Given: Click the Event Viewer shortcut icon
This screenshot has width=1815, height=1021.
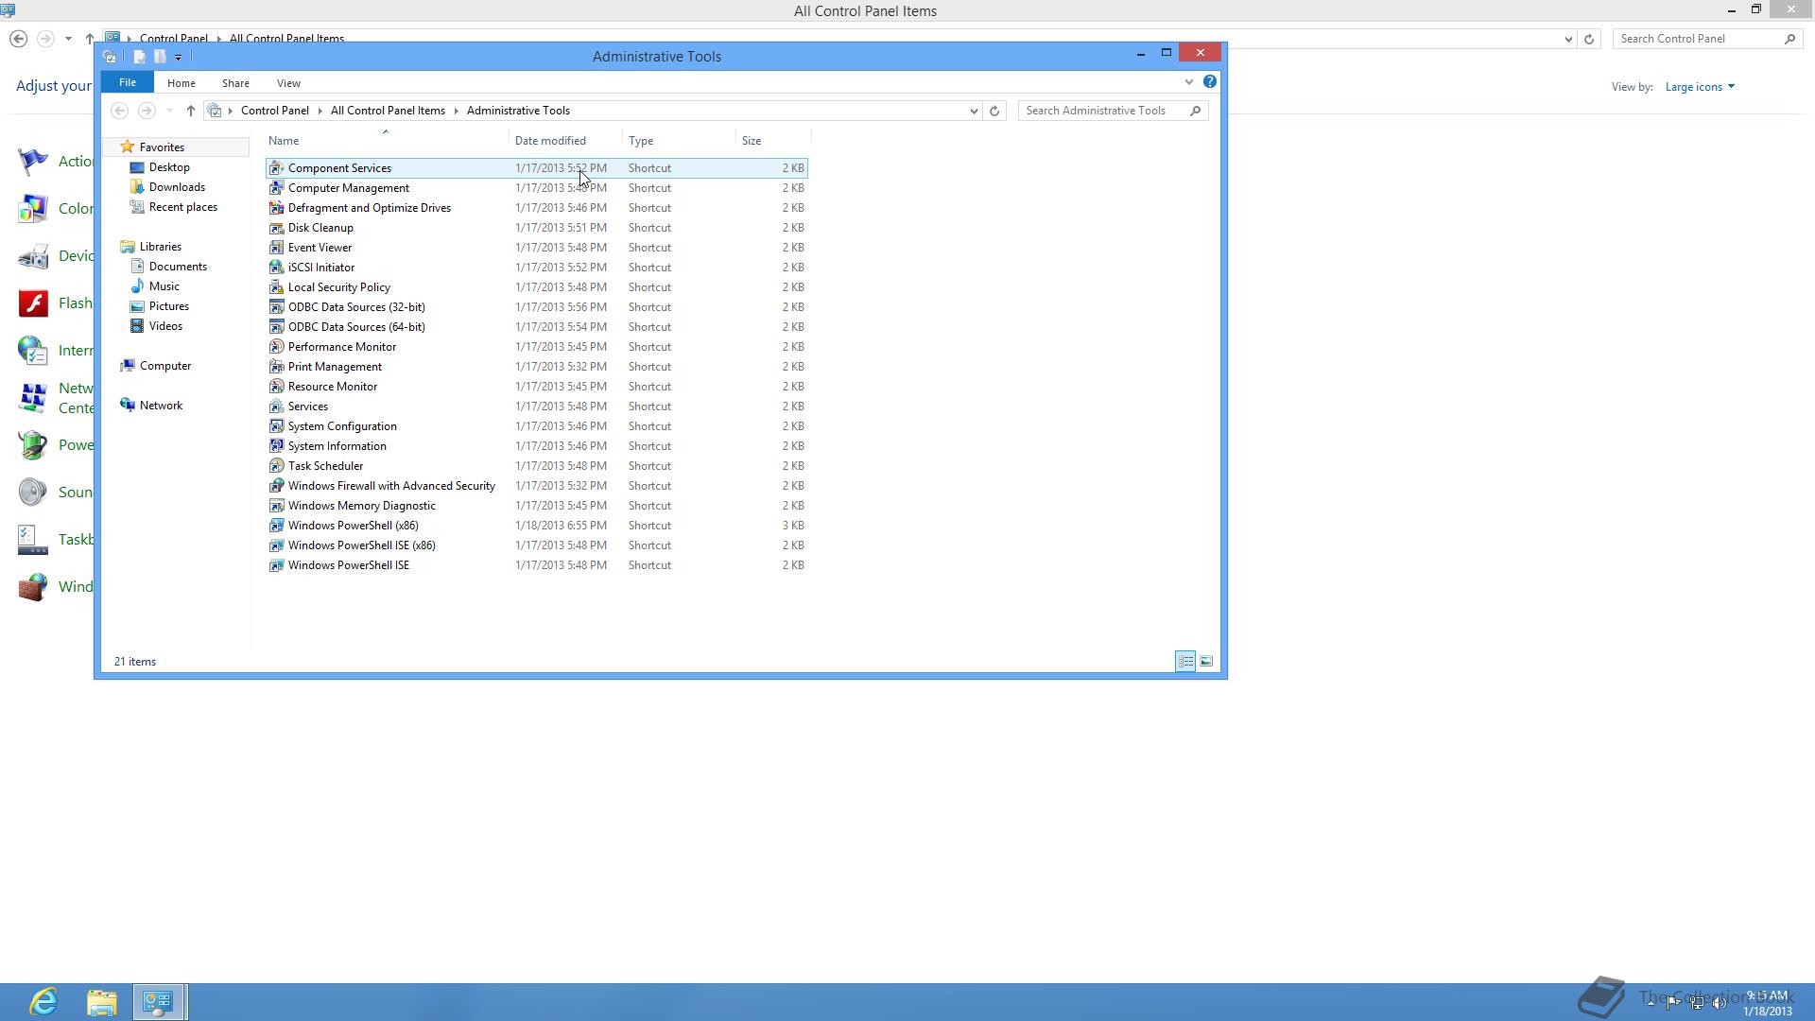Looking at the screenshot, I should (x=276, y=248).
